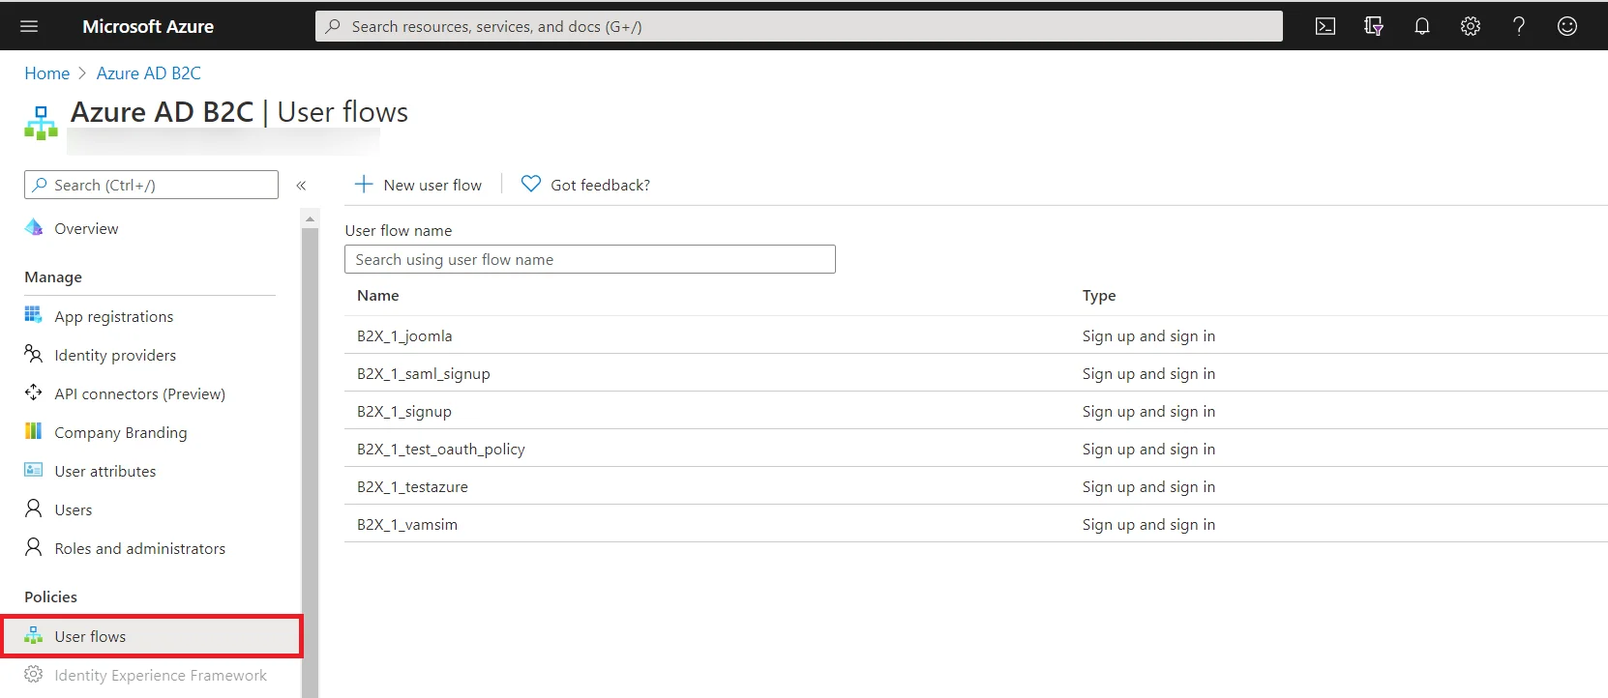
Task: Click the Name column header
Action: (378, 296)
